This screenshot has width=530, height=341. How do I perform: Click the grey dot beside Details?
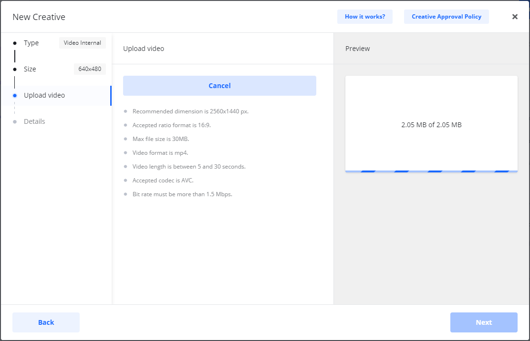15,121
